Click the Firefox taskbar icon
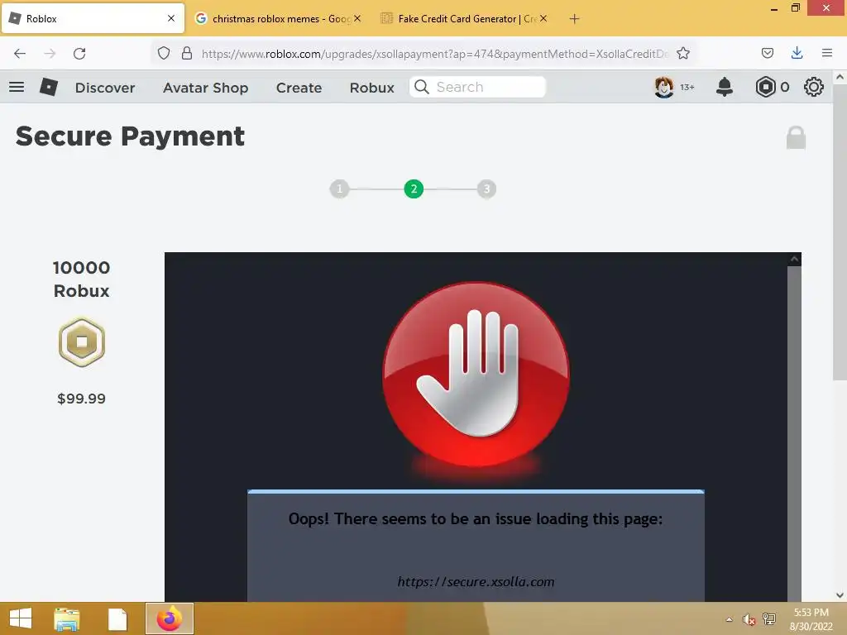 (x=170, y=618)
